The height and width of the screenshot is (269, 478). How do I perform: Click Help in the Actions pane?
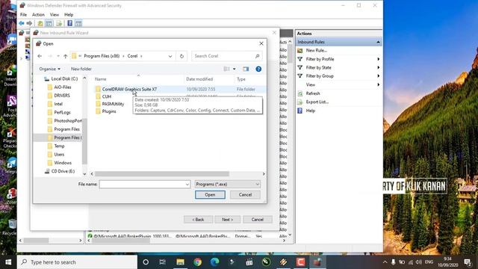311,111
